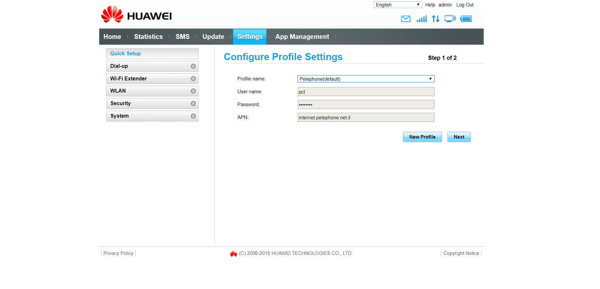Open the Update tab
This screenshot has width=600, height=289.
point(213,37)
